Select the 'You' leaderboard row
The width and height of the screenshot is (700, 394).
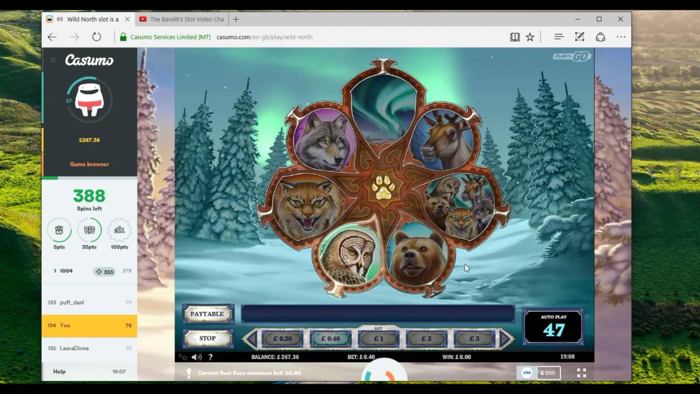(89, 325)
